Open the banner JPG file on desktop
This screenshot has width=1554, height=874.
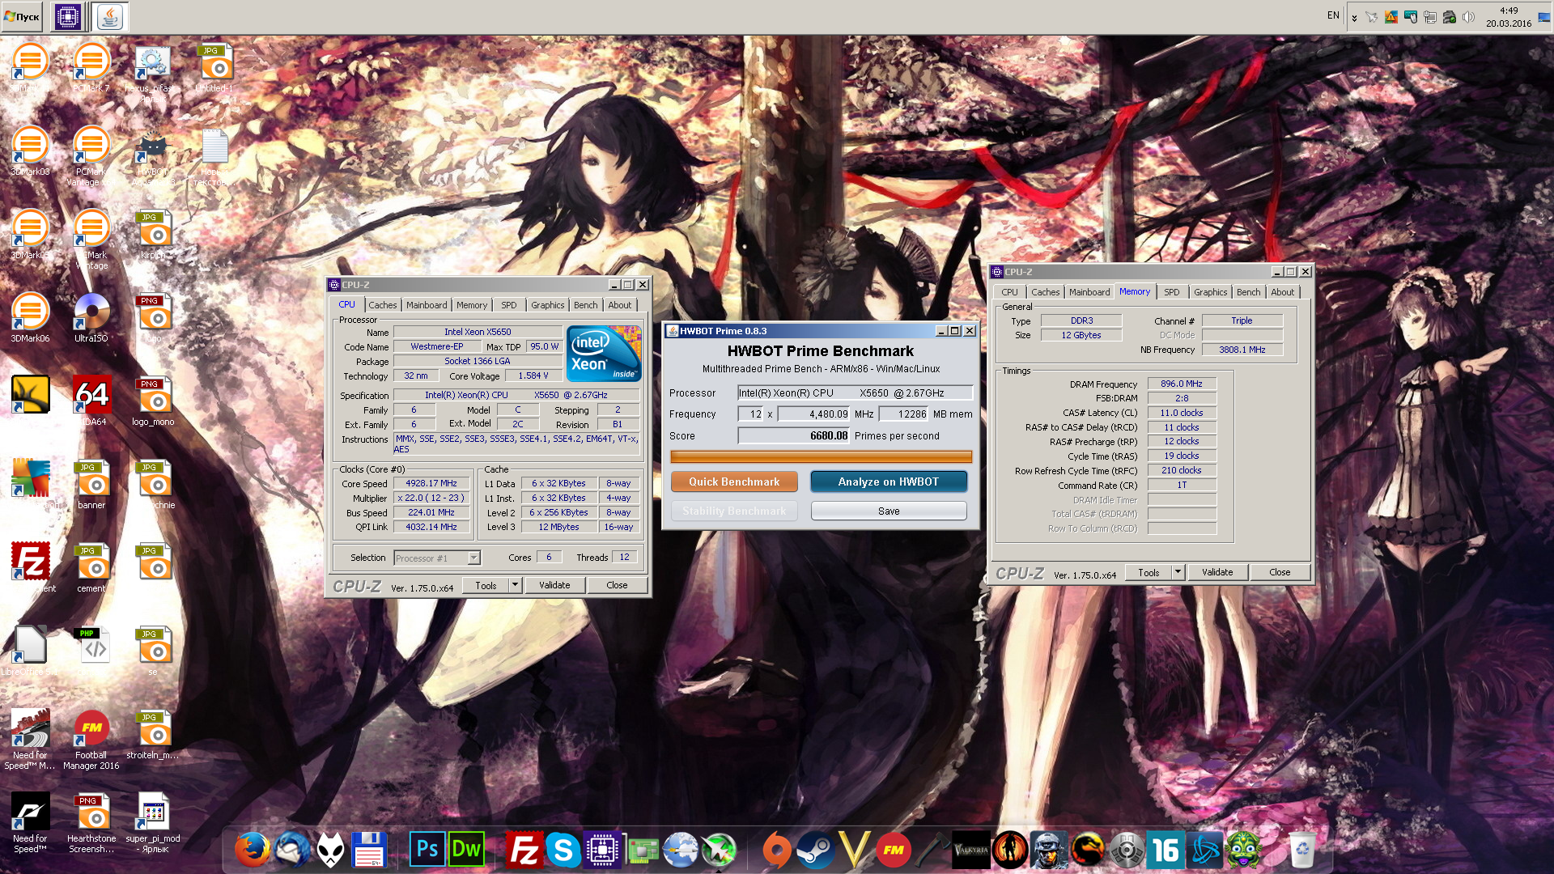coord(91,483)
